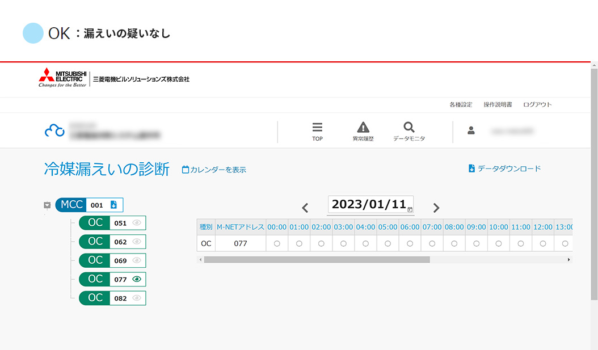The image size is (598, 350).
Task: Open the calendar picker icon in date field
Action: pyautogui.click(x=410, y=209)
